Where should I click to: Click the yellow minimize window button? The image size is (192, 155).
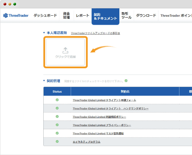click(10, 4)
